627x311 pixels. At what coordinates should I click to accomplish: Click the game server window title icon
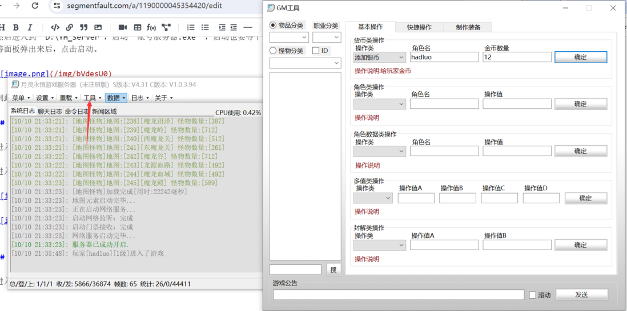pyautogui.click(x=15, y=84)
